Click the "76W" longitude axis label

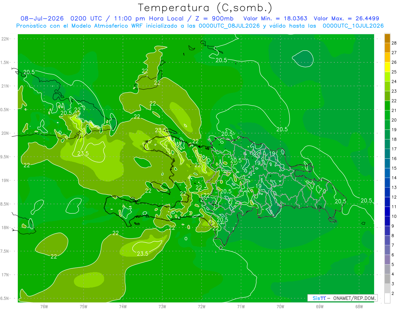point(44,307)
